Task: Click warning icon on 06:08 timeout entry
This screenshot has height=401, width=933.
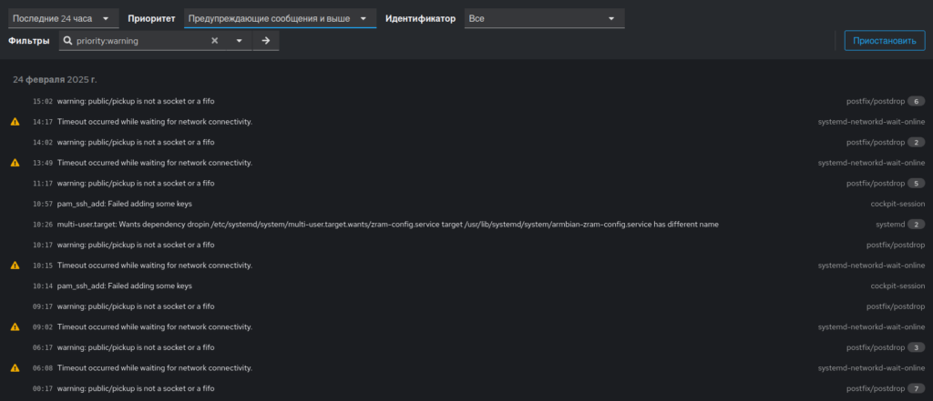Action: (15, 368)
